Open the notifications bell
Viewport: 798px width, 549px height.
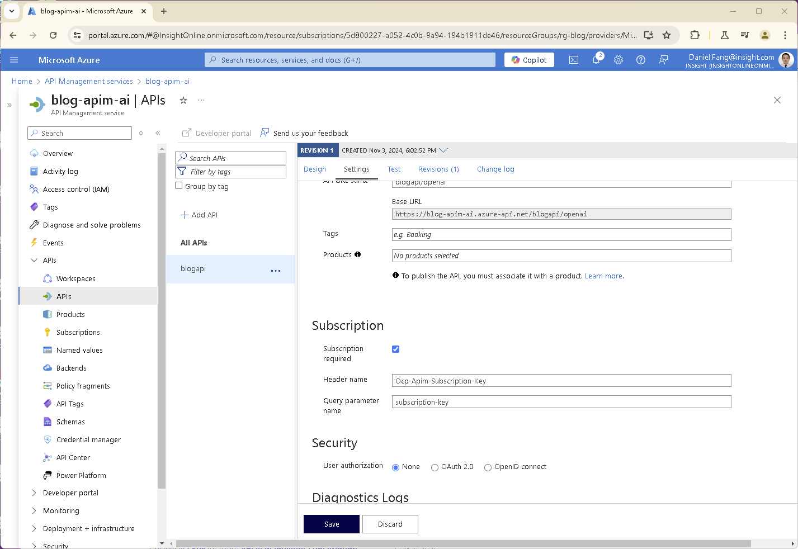tap(596, 60)
